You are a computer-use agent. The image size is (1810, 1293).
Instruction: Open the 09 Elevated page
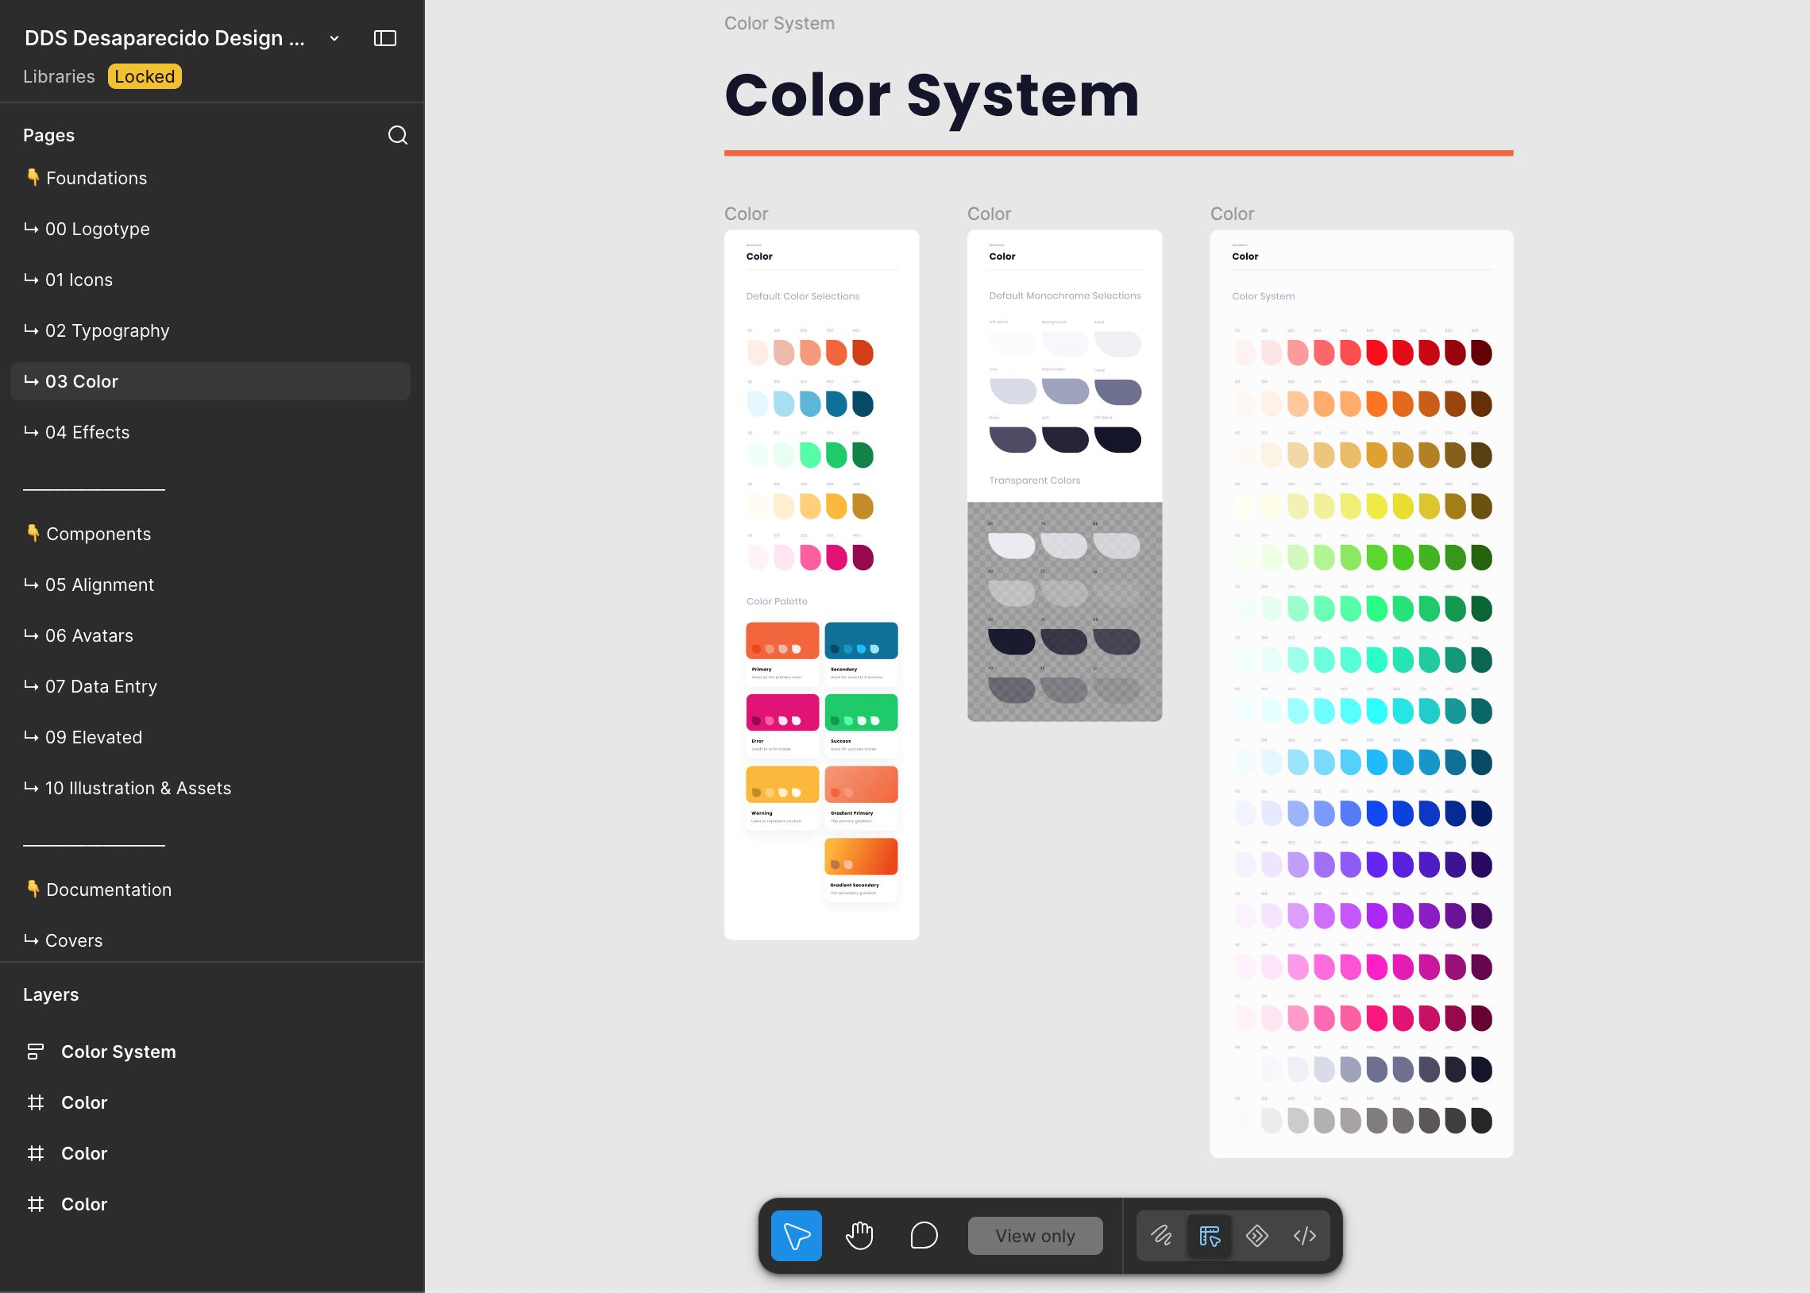tap(210, 737)
